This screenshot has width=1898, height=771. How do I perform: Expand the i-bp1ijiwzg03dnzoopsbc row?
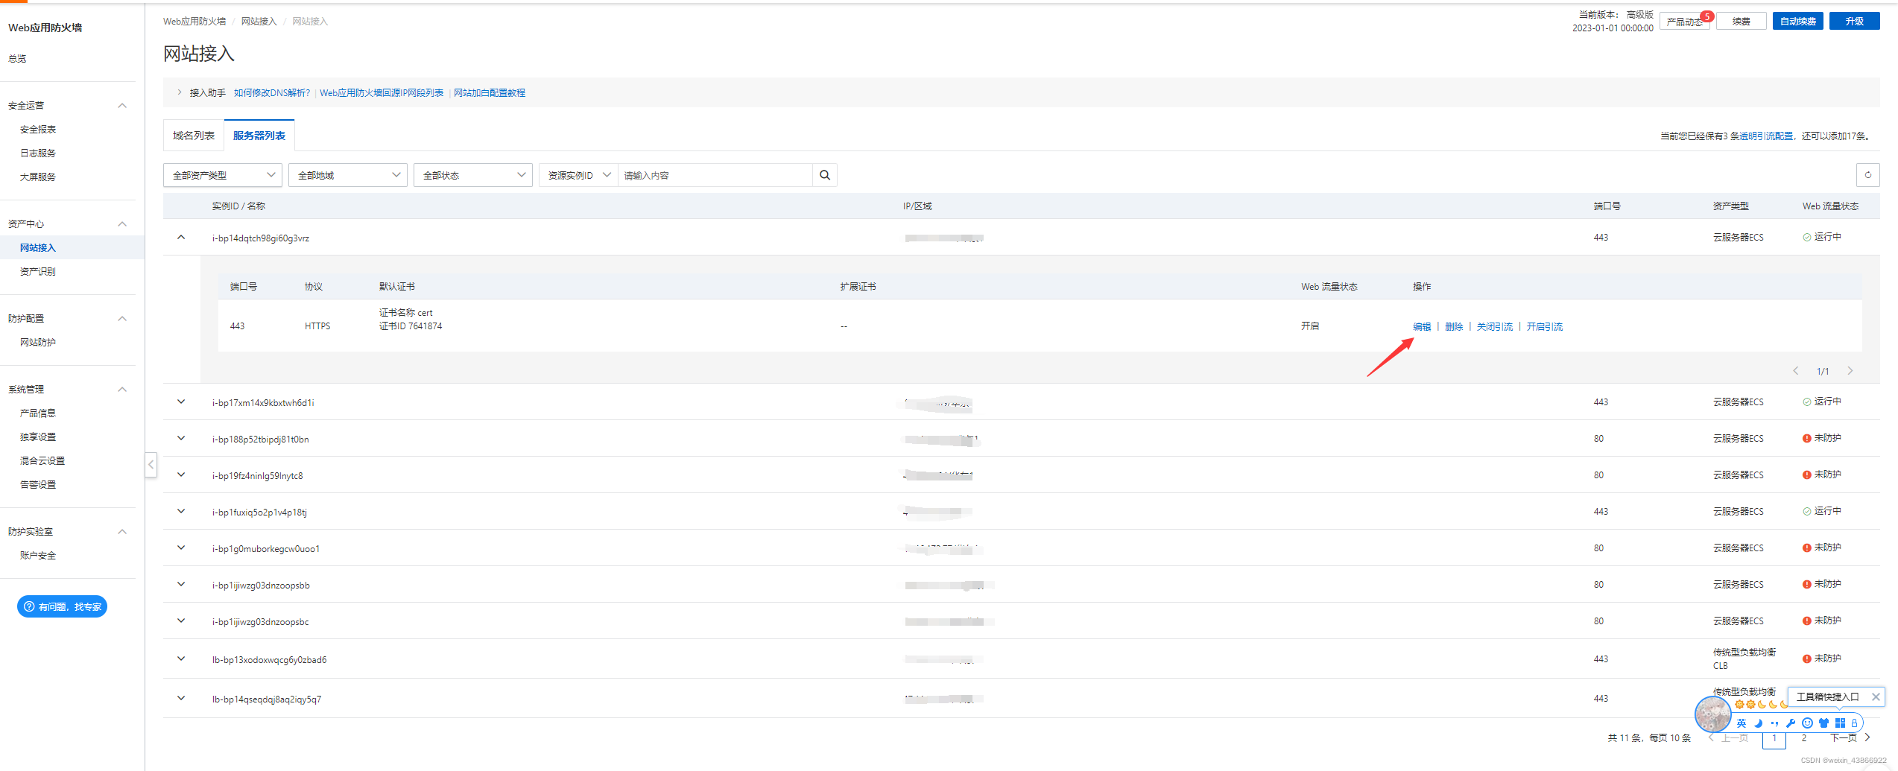point(181,621)
